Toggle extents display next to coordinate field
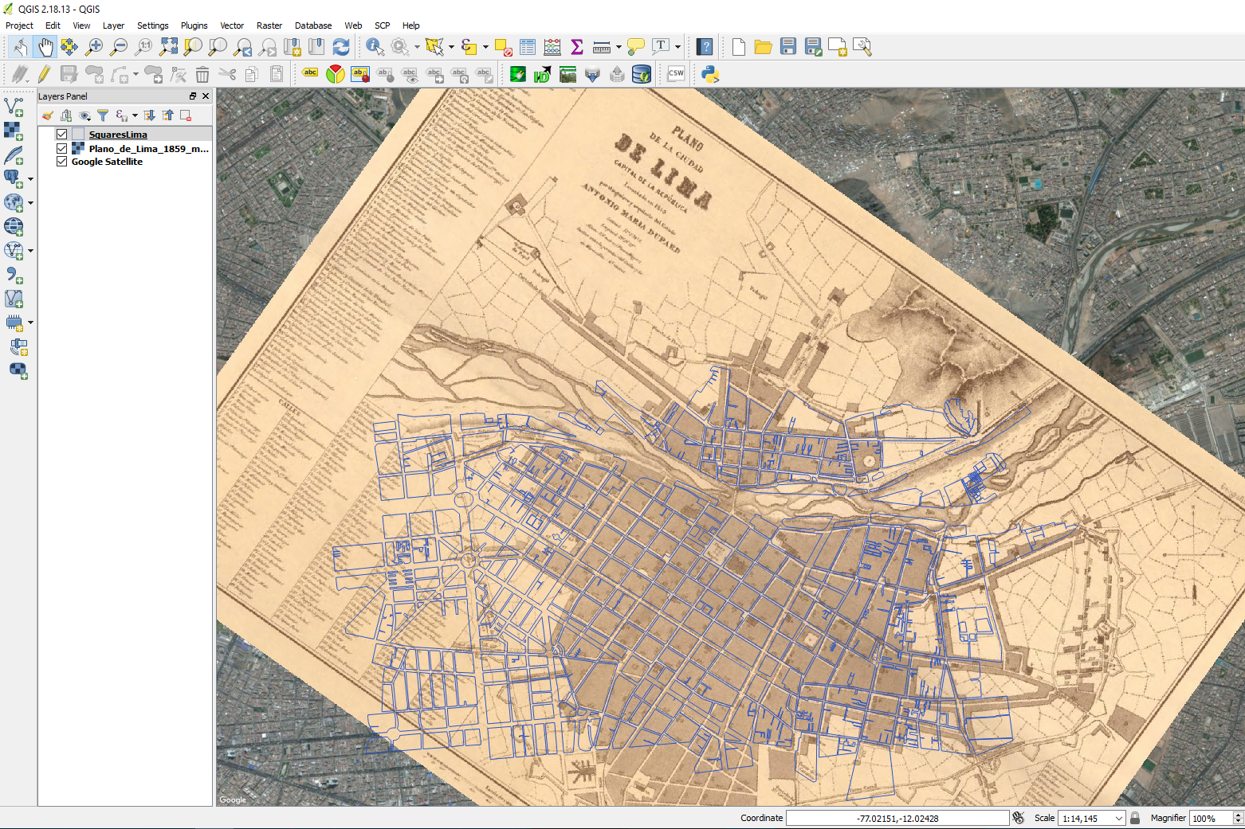Image resolution: width=1245 pixels, height=829 pixels. pyautogui.click(x=1018, y=818)
